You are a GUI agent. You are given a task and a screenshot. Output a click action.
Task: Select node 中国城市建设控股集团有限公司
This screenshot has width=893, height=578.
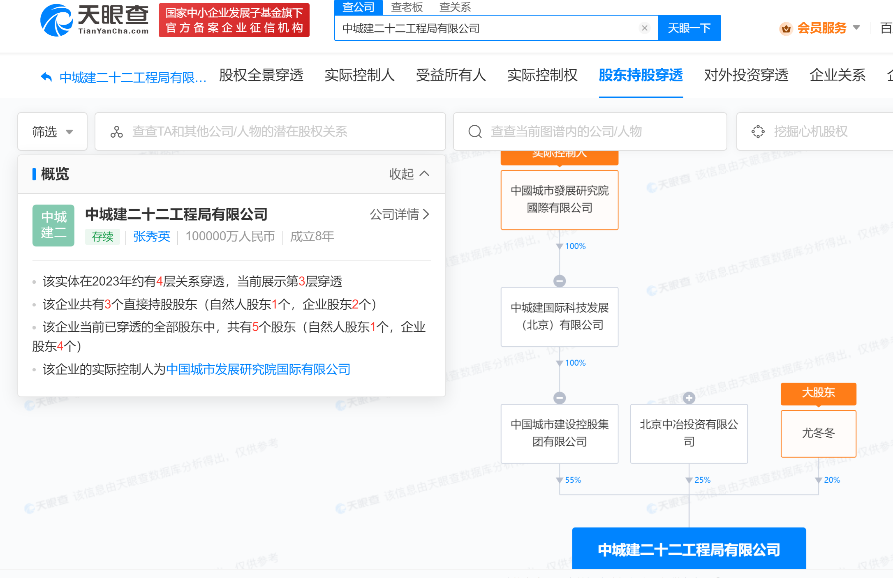click(560, 433)
